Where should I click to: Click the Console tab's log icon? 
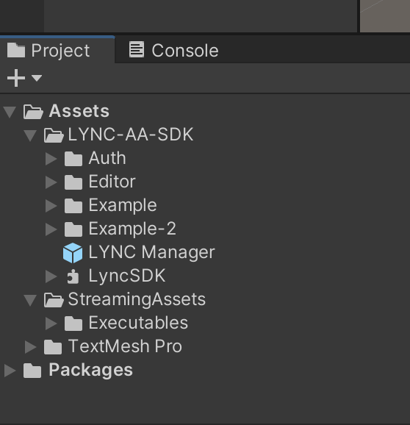click(137, 49)
